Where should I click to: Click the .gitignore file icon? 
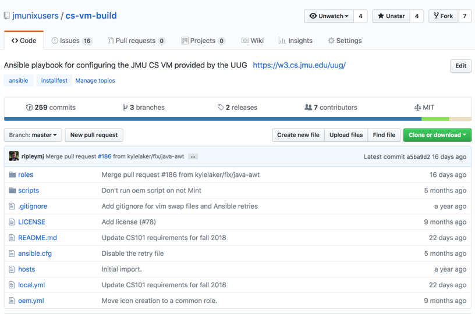pos(12,206)
